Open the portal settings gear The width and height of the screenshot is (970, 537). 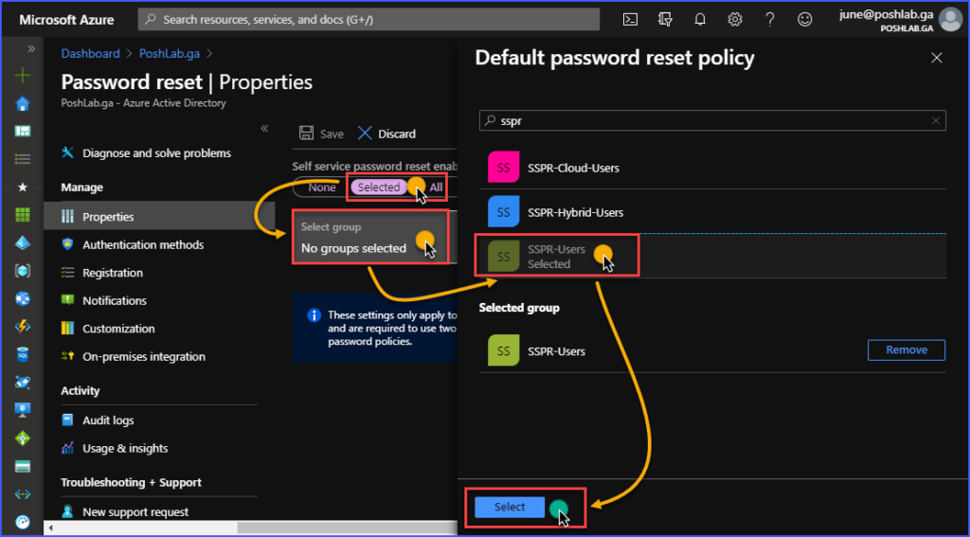click(735, 19)
